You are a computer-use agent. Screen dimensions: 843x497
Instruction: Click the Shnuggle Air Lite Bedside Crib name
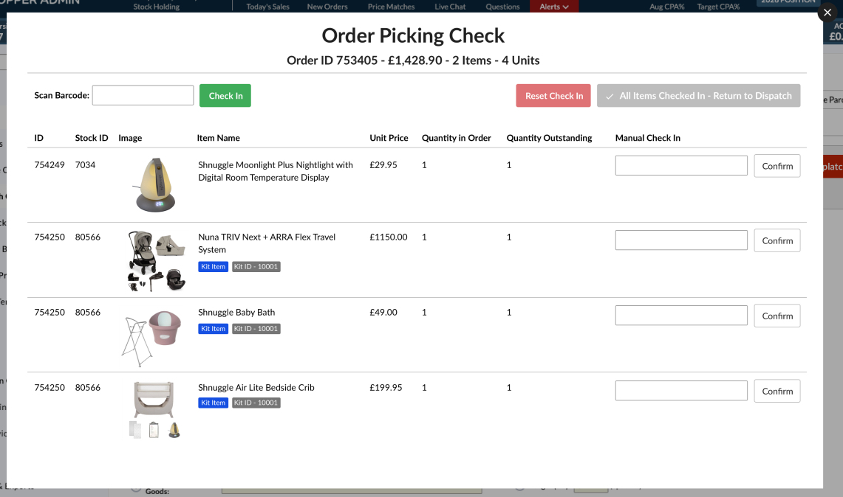pyautogui.click(x=256, y=388)
